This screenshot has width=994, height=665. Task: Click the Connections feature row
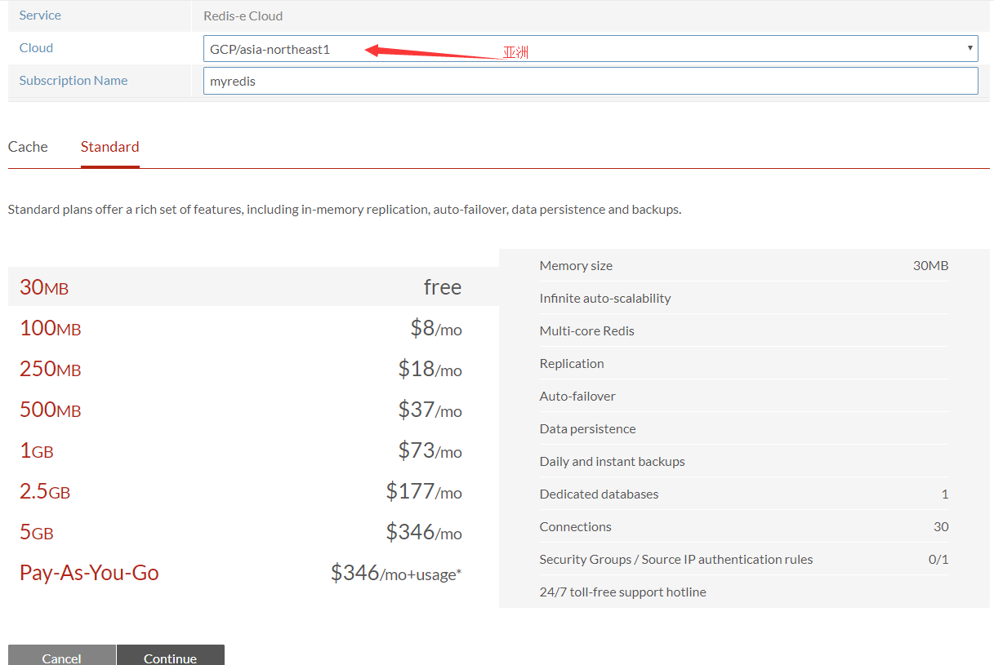click(x=744, y=526)
